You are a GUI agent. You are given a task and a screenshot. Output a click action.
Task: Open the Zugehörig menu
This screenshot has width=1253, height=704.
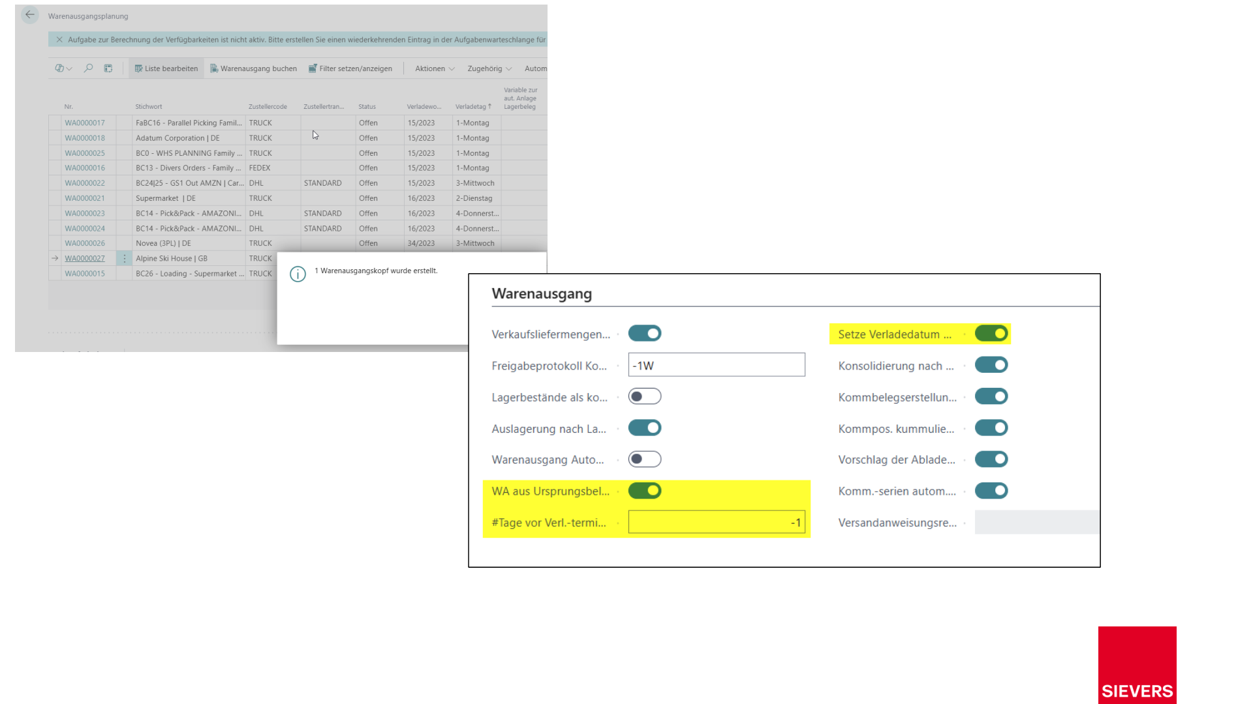click(x=489, y=68)
